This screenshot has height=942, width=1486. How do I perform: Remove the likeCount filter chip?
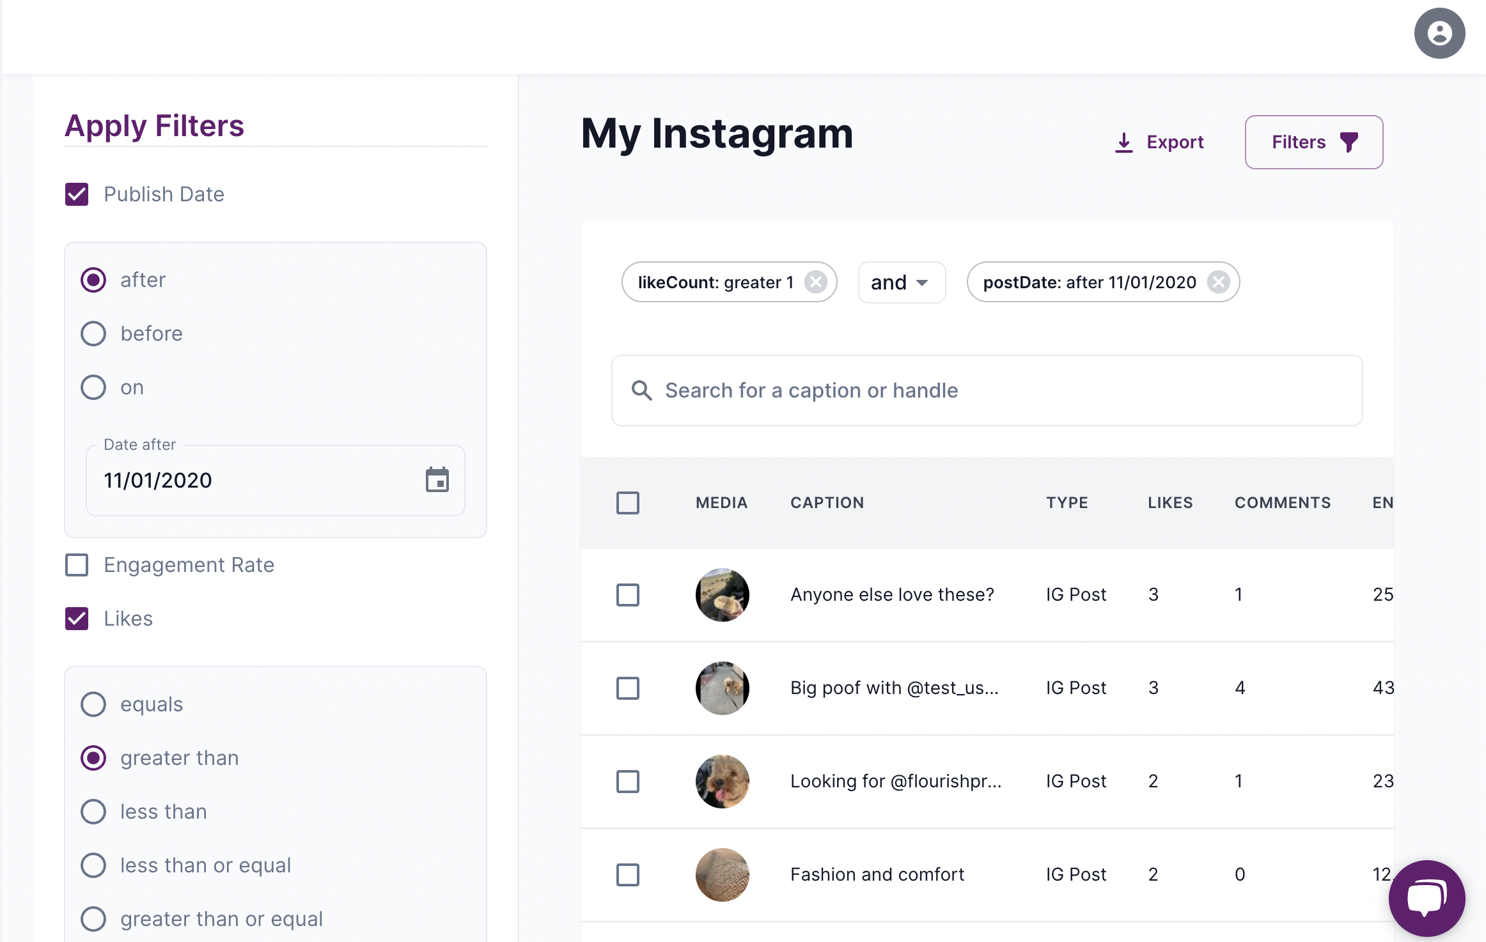[x=815, y=282]
